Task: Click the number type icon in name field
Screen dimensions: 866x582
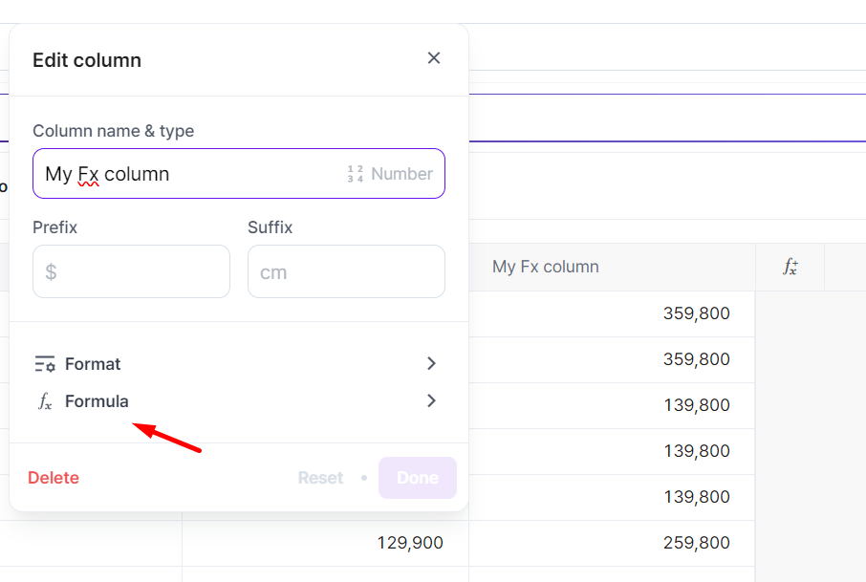Action: point(356,174)
